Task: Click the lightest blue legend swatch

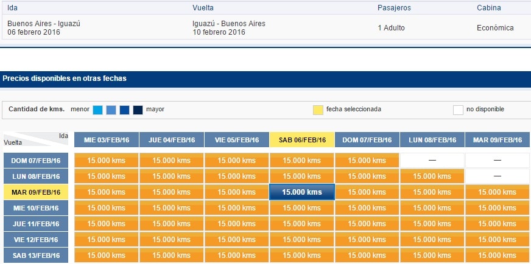Action: point(97,110)
